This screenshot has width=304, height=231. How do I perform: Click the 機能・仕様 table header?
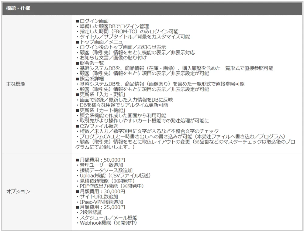[18, 8]
